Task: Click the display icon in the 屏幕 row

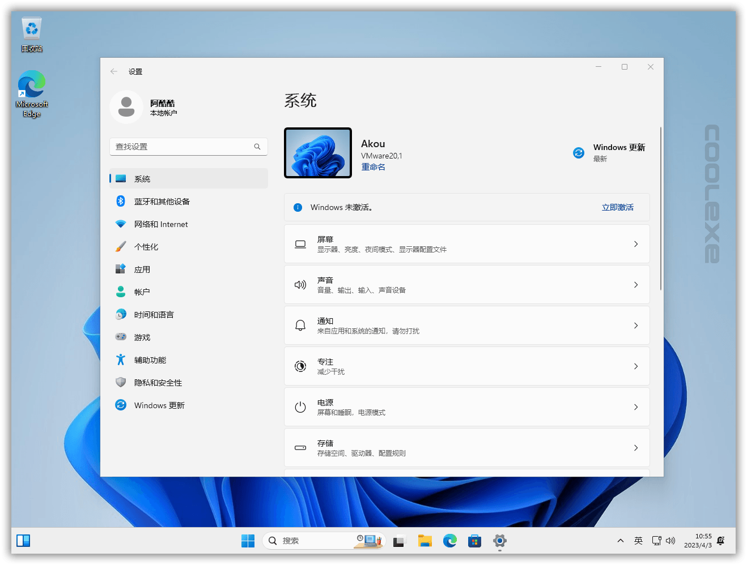Action: tap(300, 244)
